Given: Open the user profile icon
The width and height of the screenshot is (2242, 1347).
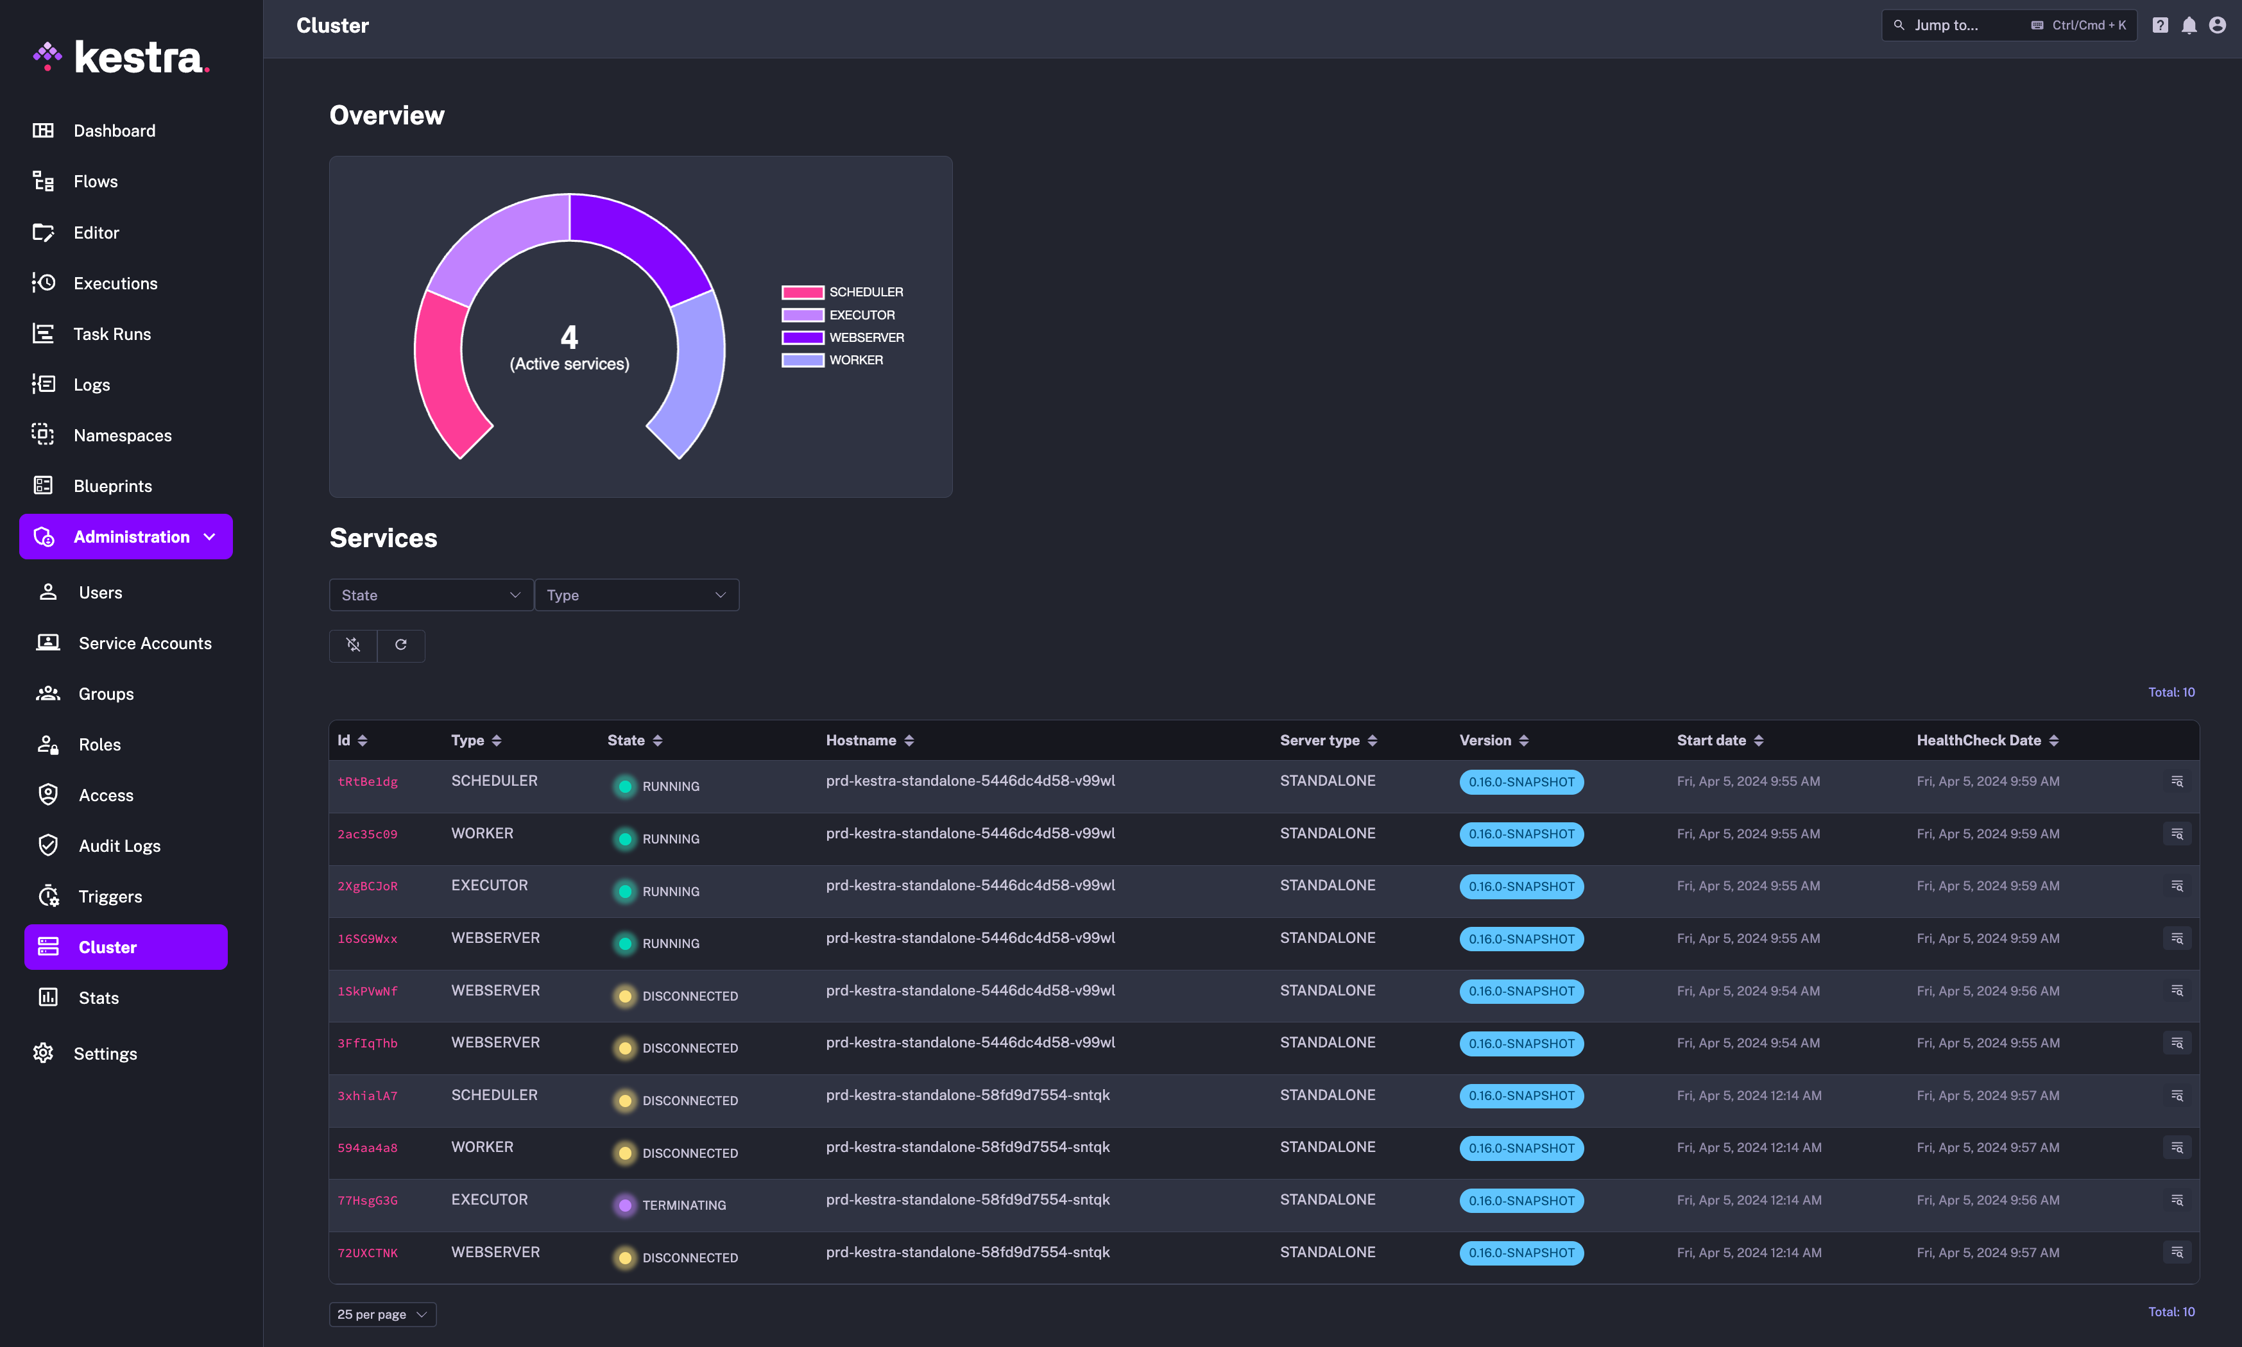Looking at the screenshot, I should (2218, 26).
